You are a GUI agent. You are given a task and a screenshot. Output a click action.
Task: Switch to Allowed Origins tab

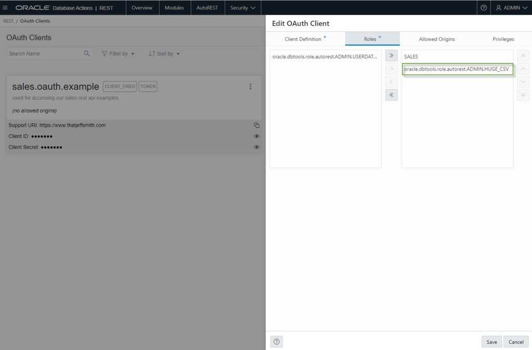436,39
